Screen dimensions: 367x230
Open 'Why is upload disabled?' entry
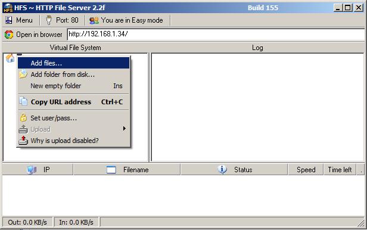tap(73, 141)
